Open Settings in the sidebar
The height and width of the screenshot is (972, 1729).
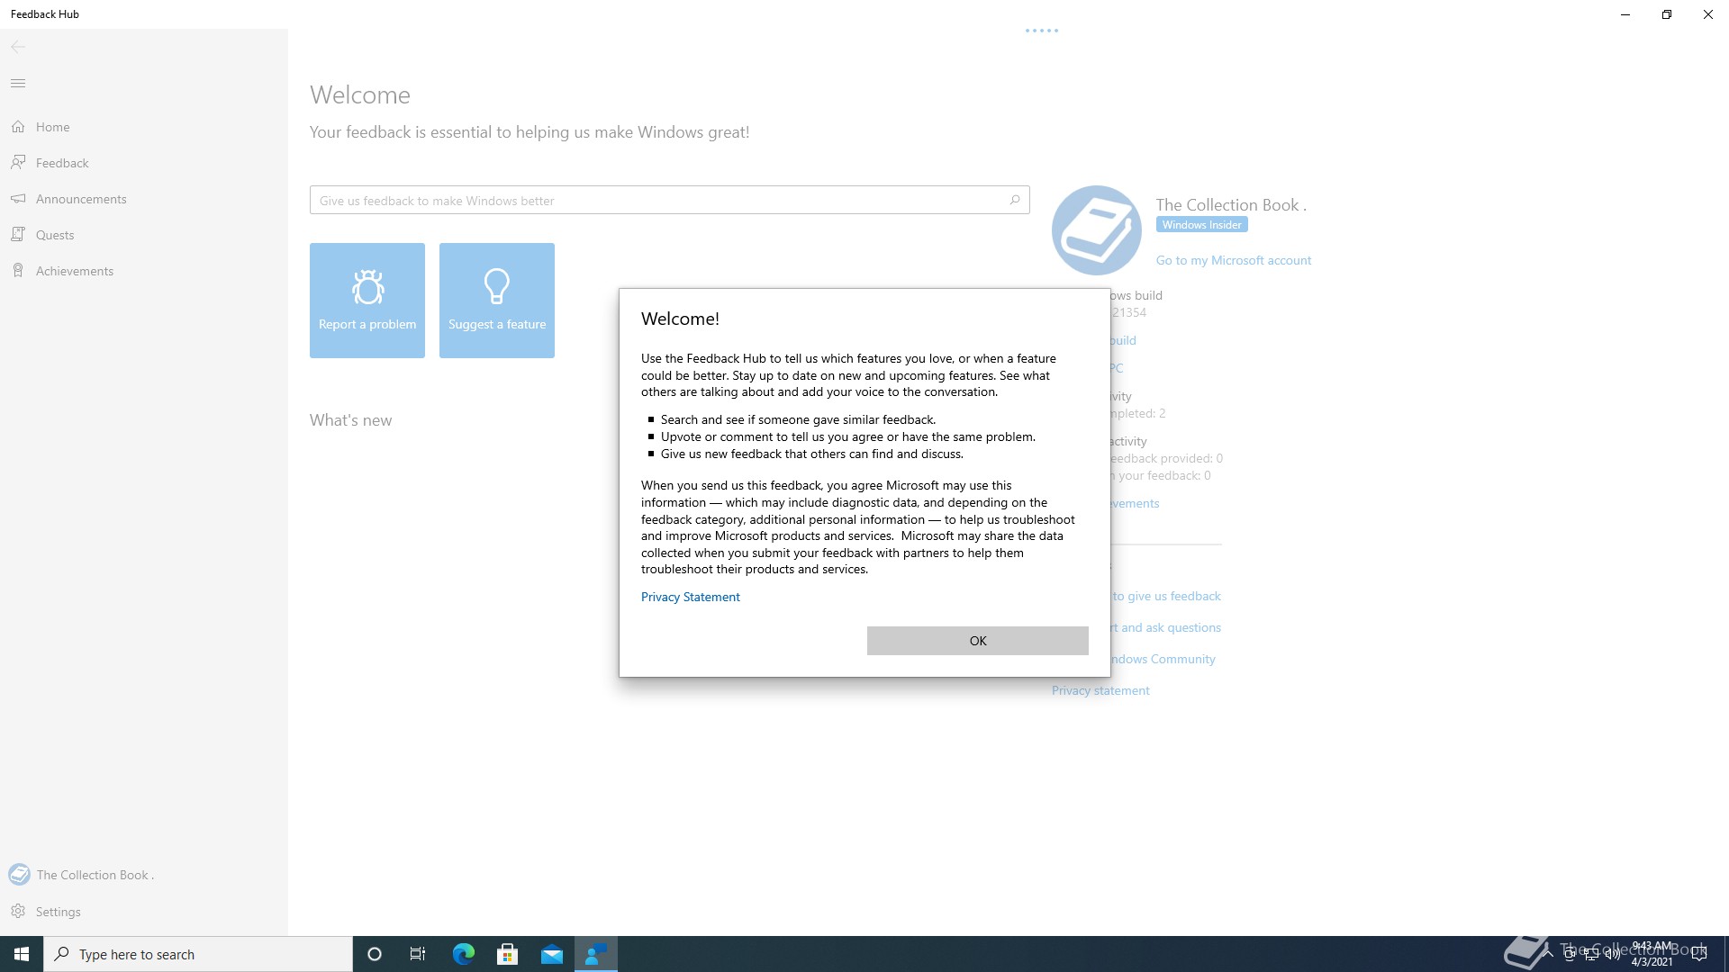pos(144,912)
